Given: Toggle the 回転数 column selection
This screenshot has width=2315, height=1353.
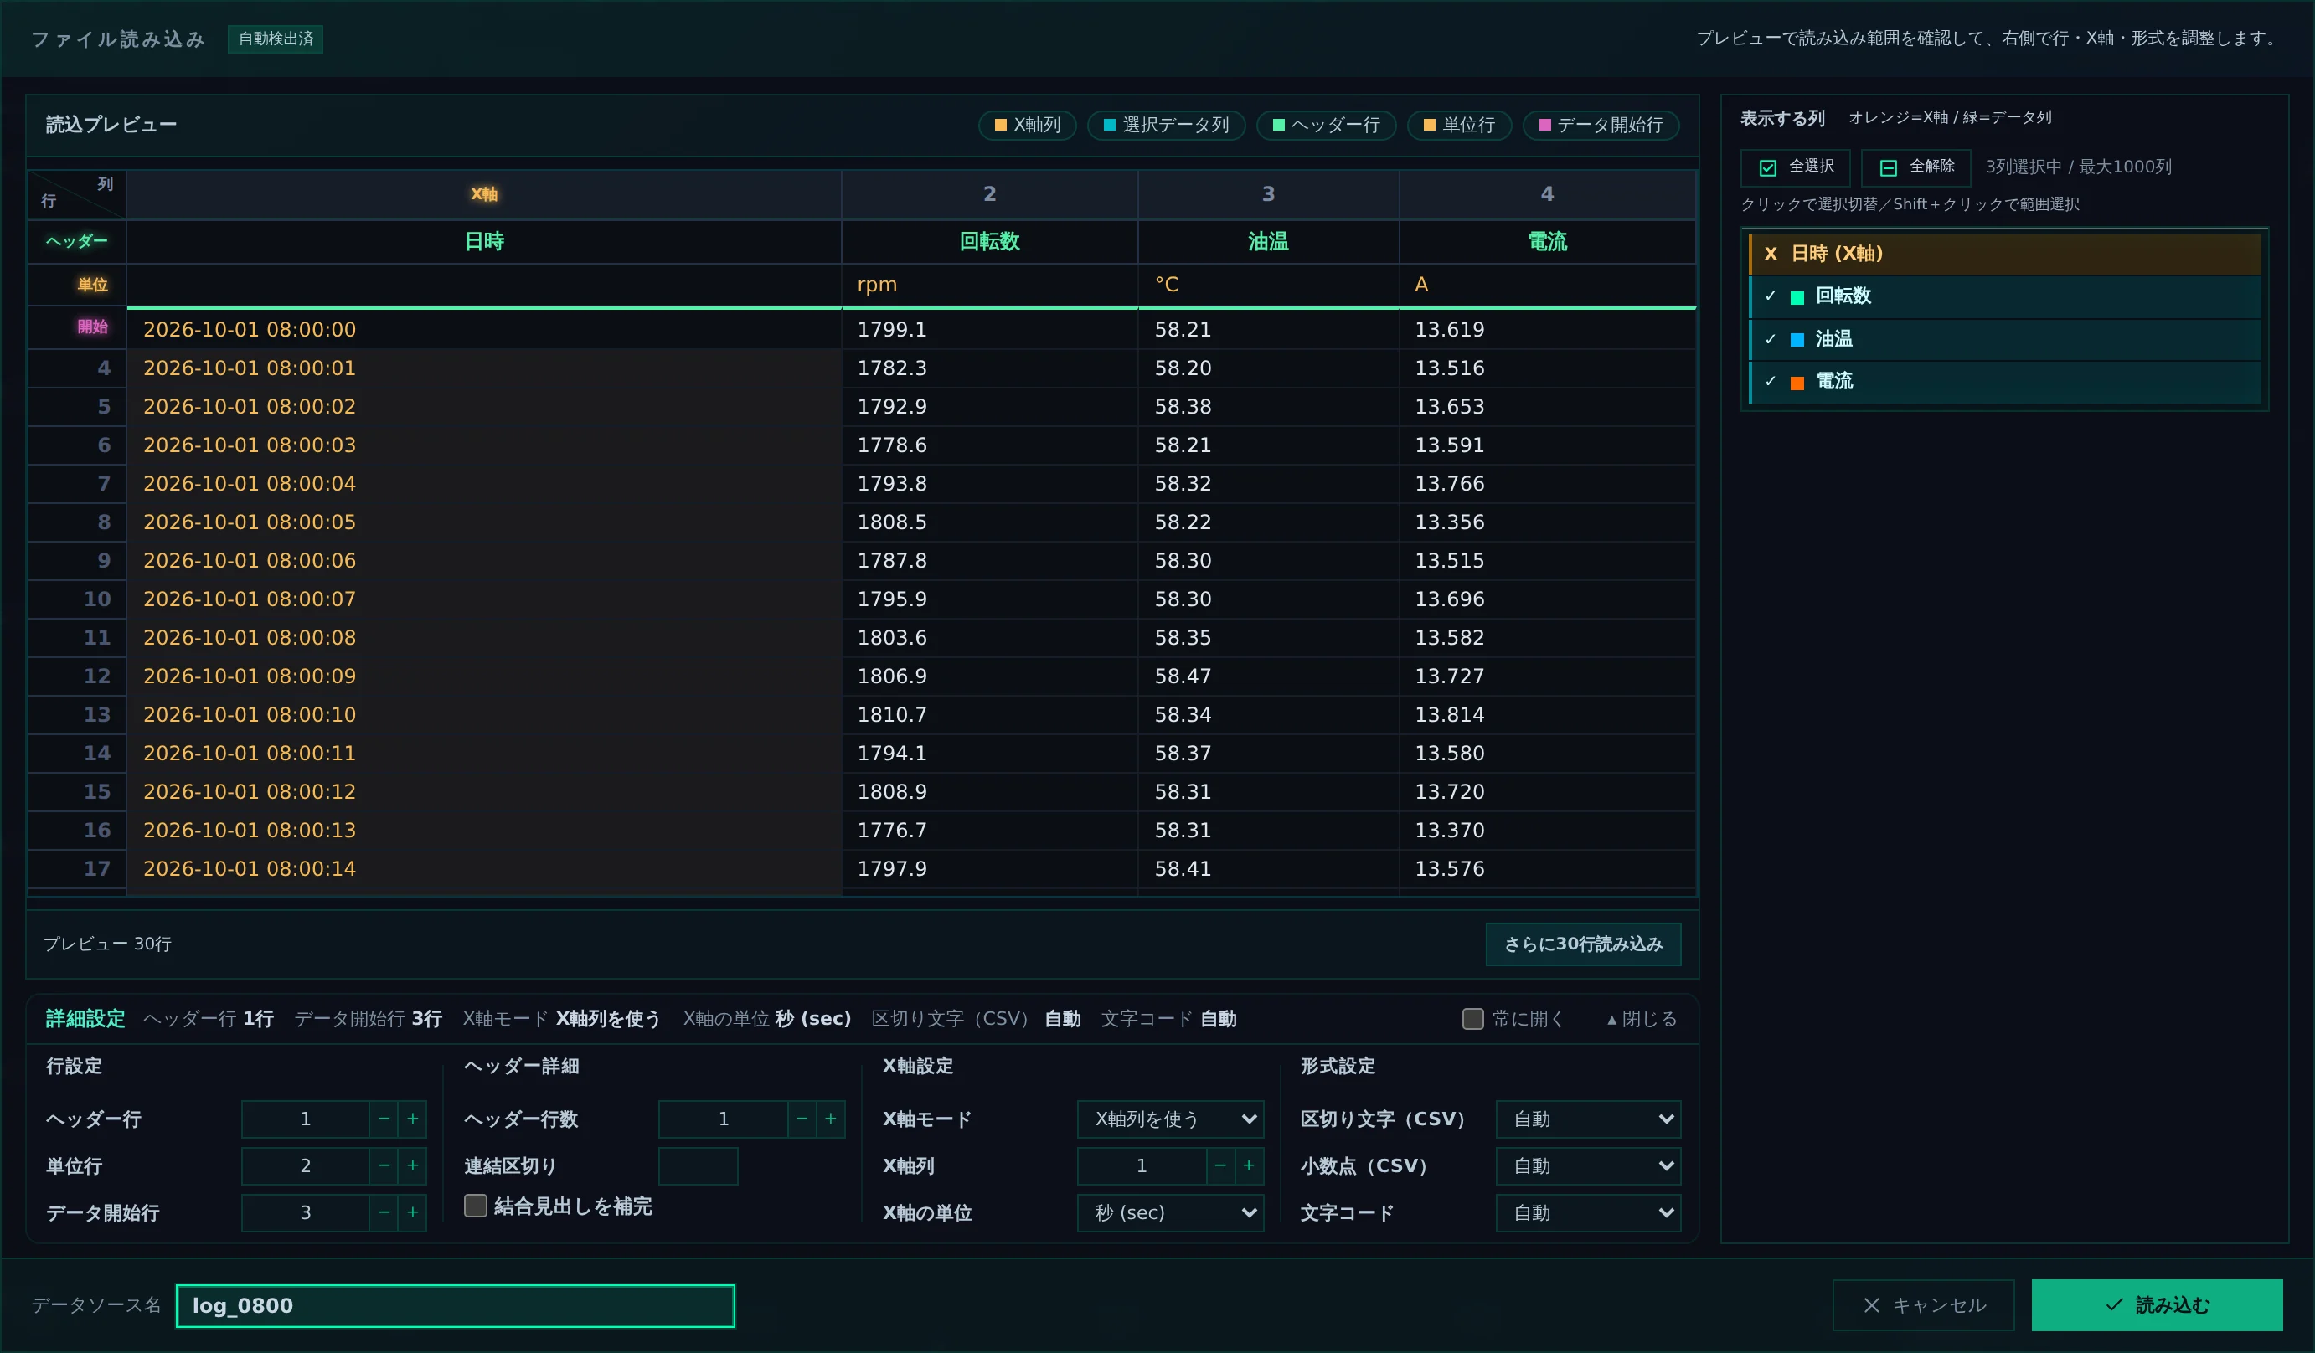Looking at the screenshot, I should pos(2004,296).
